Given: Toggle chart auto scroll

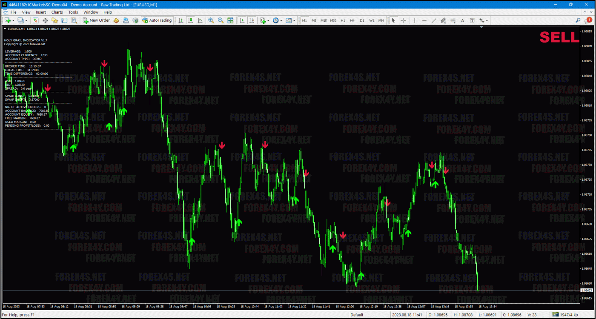Looking at the screenshot, I should tap(242, 20).
